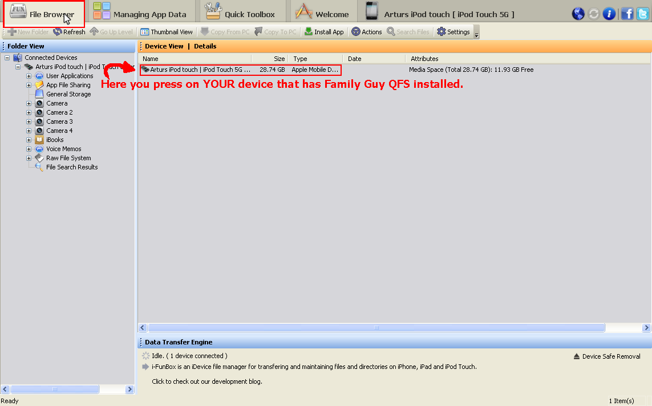Select the Camera 2 tree item
Screen dimensions: 652x406
tap(59, 112)
